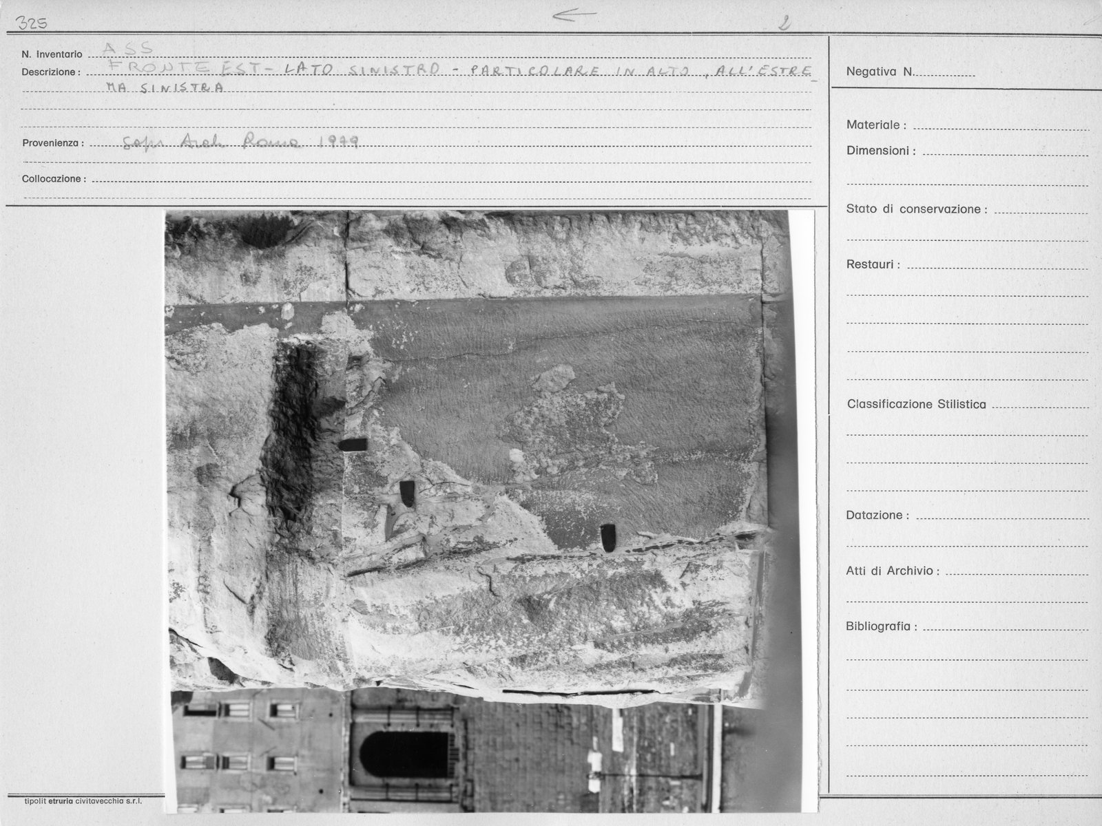
Task: Click the 'Dimensioni :' label
Action: pos(881,151)
